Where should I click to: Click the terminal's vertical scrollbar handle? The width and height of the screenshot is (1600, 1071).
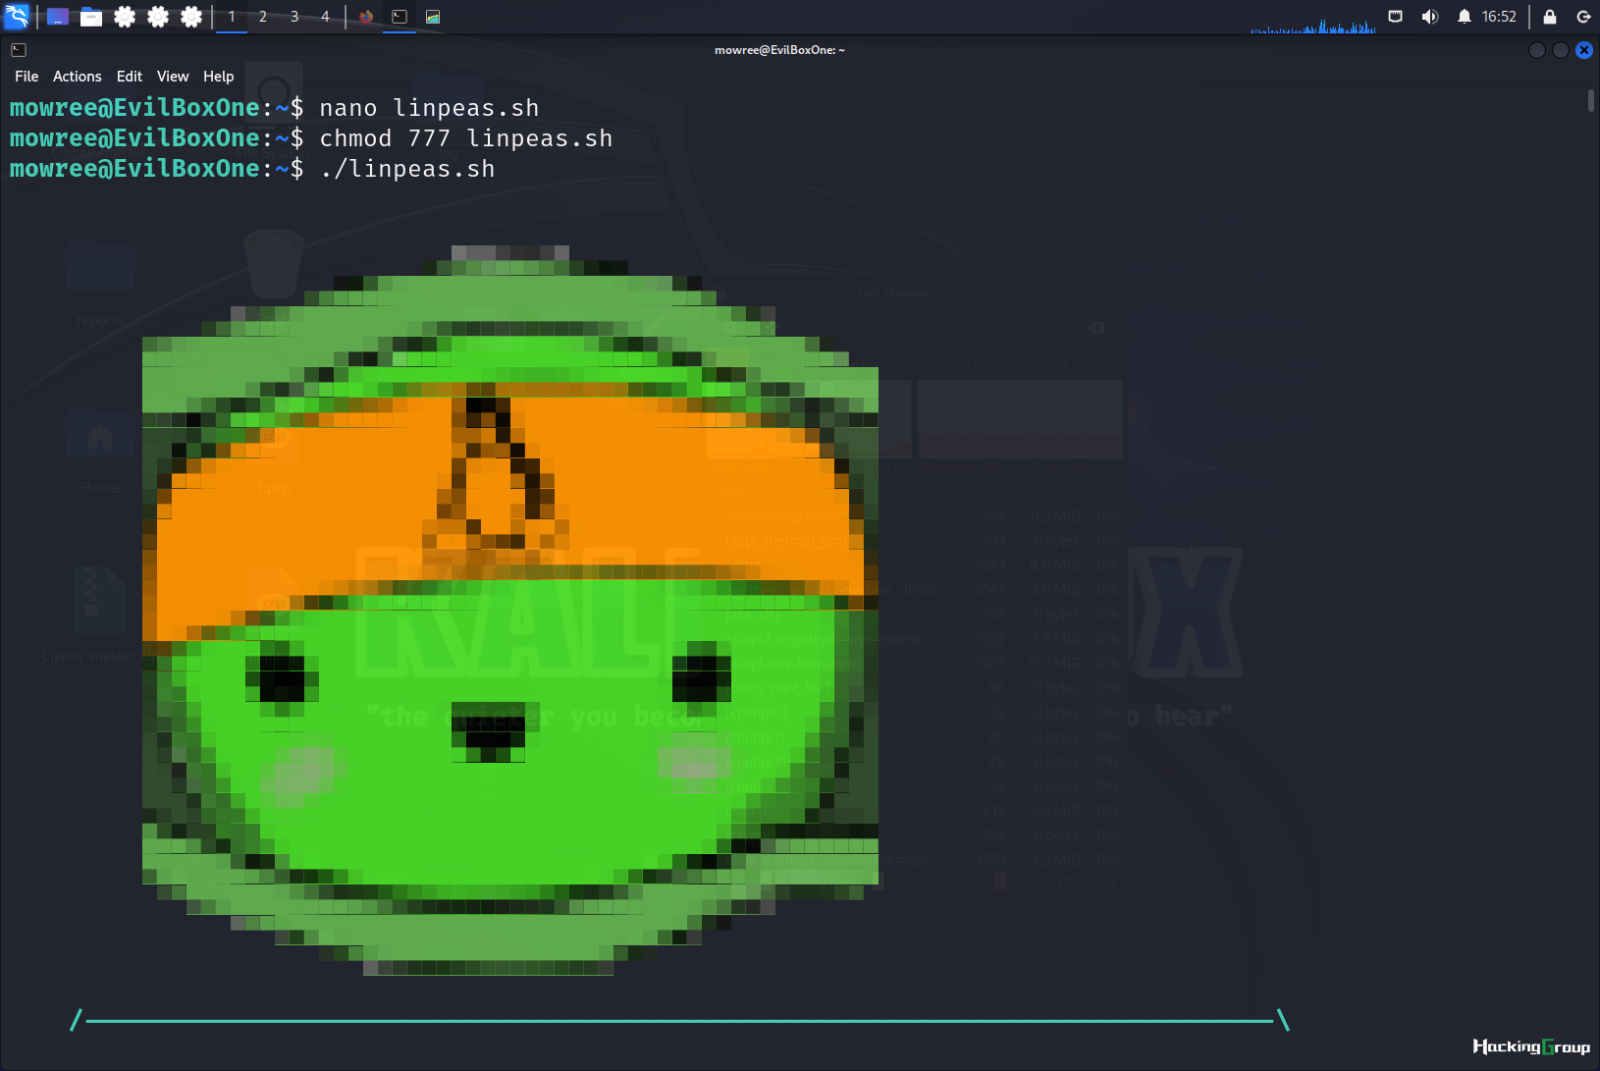pyautogui.click(x=1591, y=100)
